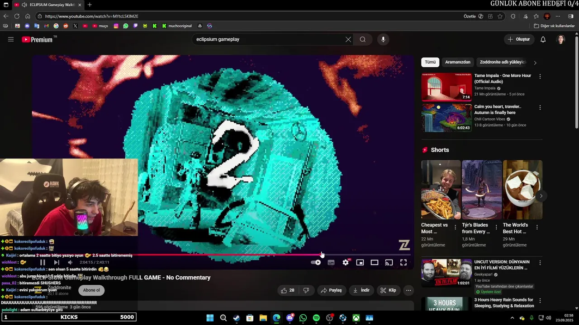
Task: Open the Diğer sık kullanılanlar folder
Action: (554, 26)
